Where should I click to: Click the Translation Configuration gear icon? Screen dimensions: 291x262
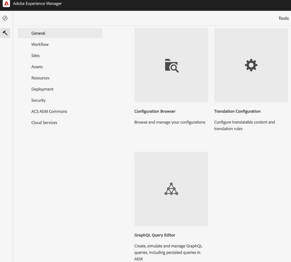(x=251, y=65)
